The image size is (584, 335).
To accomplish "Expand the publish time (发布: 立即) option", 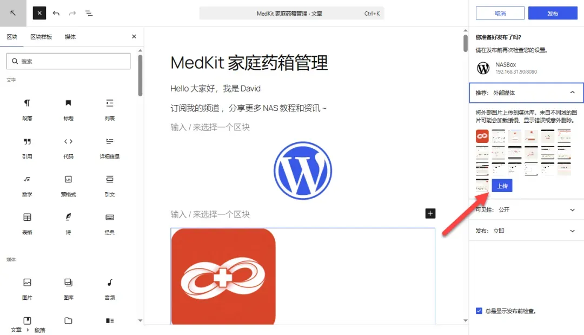I will (x=526, y=231).
